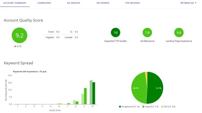
Task: Switch to the Campaigns tab
Action: 44,3
